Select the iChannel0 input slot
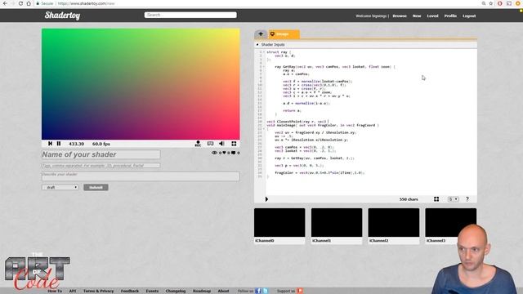The width and height of the screenshot is (523, 294). 279,223
